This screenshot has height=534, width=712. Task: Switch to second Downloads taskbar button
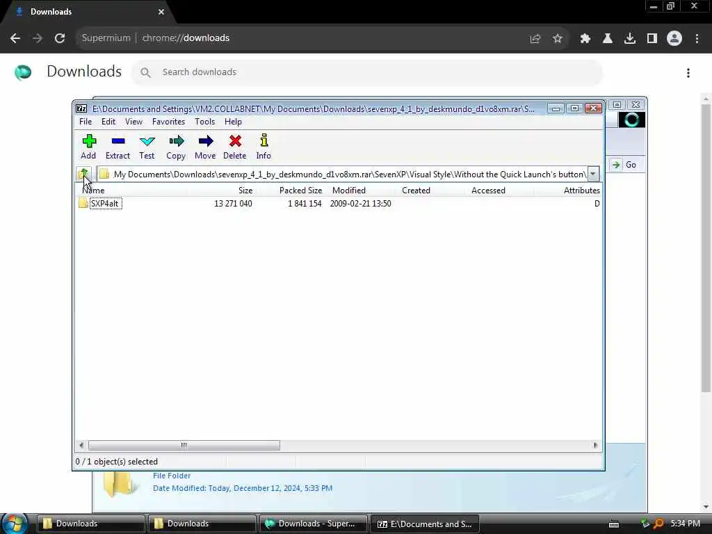click(x=202, y=524)
